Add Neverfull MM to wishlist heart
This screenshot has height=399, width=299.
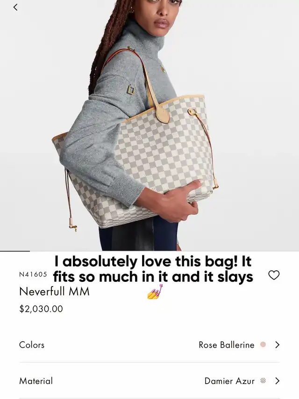(x=274, y=275)
